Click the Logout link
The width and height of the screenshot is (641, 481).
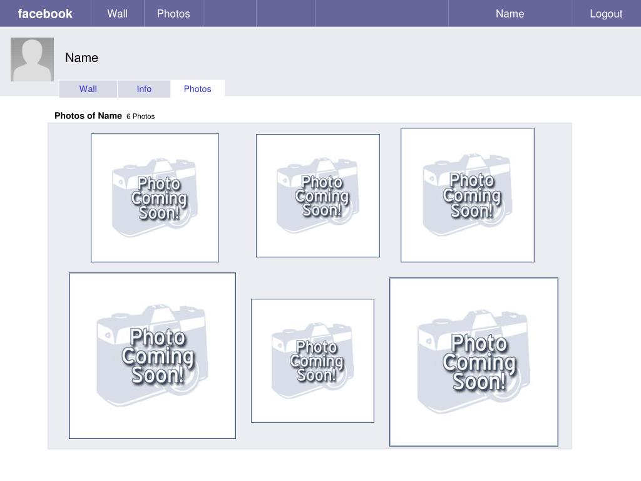click(606, 14)
